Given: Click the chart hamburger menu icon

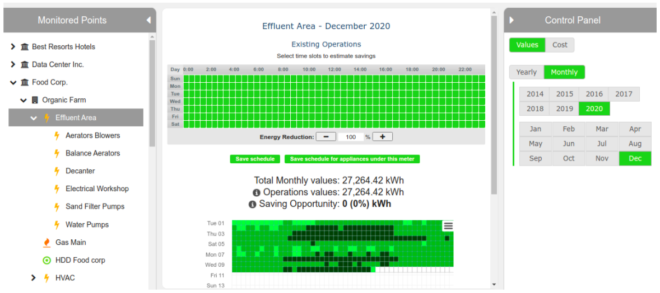Looking at the screenshot, I should pos(448,226).
